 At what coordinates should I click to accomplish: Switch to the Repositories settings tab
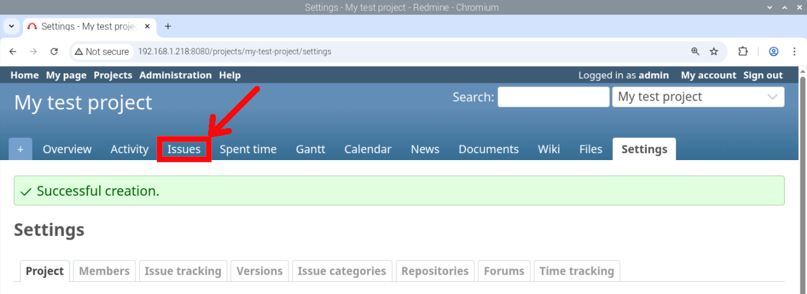(435, 271)
